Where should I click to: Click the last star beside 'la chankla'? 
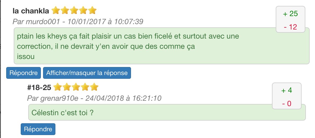[x=92, y=11]
